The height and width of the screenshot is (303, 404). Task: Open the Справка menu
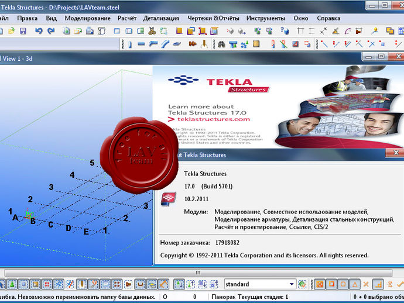point(328,18)
